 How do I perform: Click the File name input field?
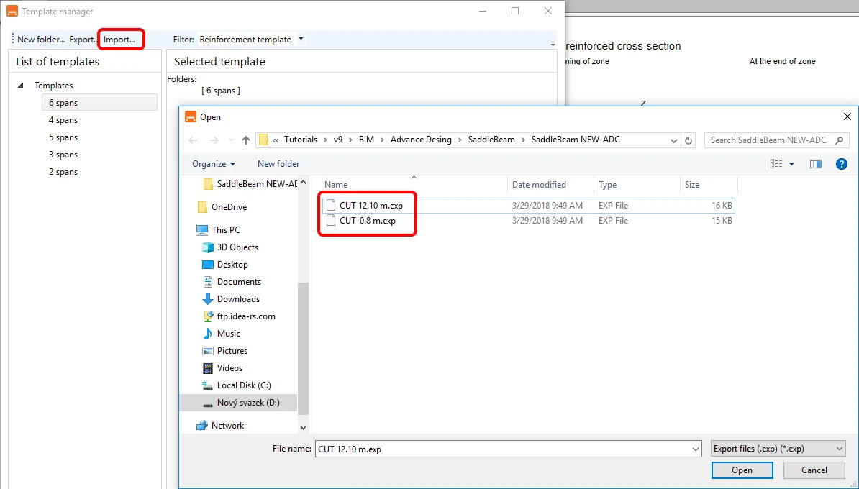[x=508, y=449]
